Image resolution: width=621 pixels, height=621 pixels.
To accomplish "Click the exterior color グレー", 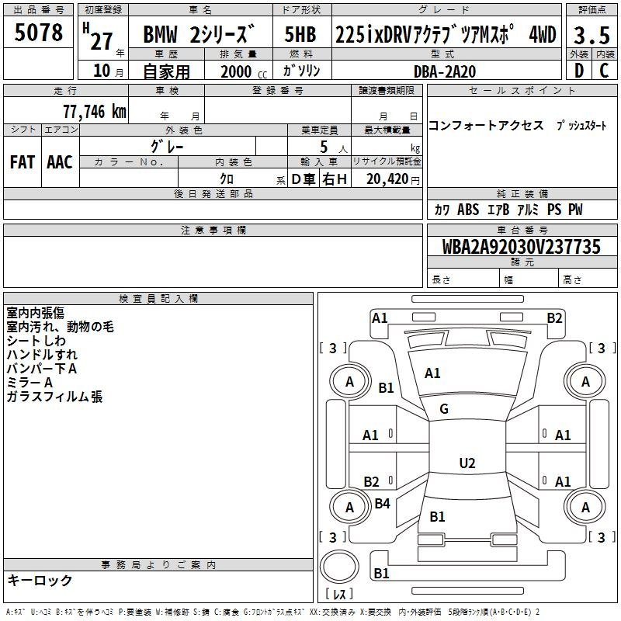I will tap(167, 147).
